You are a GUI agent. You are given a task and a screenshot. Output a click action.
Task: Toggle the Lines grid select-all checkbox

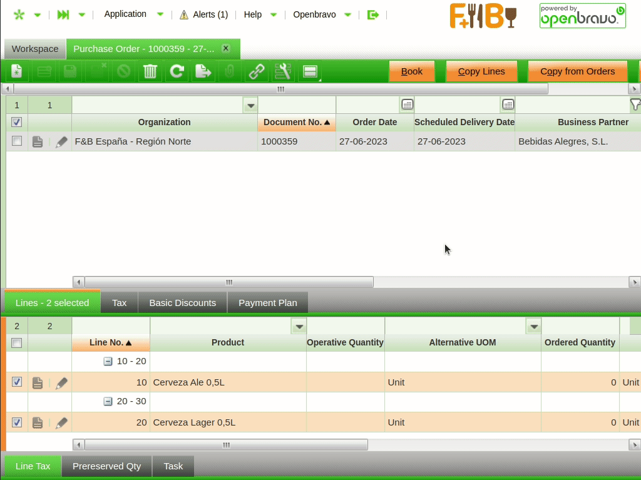tap(17, 342)
